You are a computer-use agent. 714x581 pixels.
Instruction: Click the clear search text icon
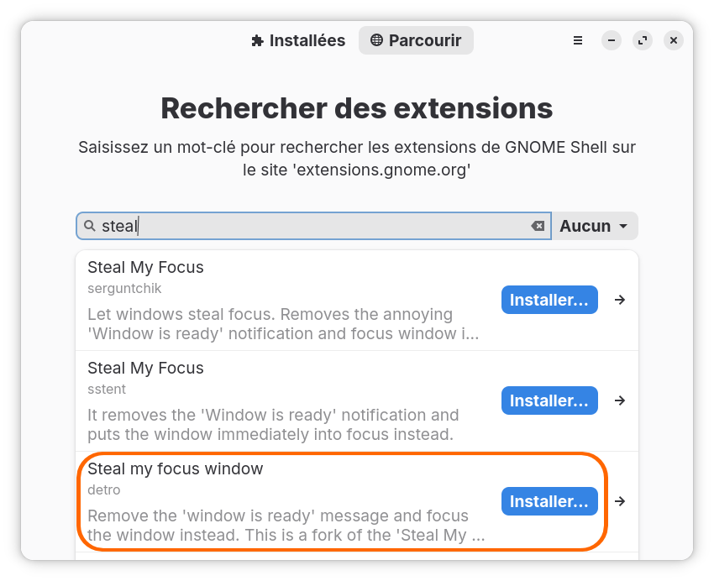pyautogui.click(x=538, y=226)
